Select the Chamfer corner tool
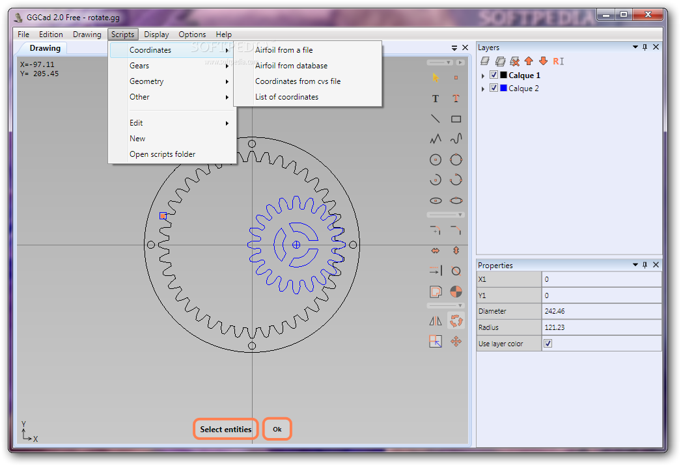681x466 pixels. (456, 230)
